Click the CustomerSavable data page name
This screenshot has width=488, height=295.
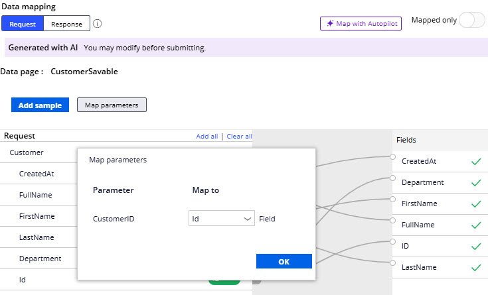(x=84, y=72)
